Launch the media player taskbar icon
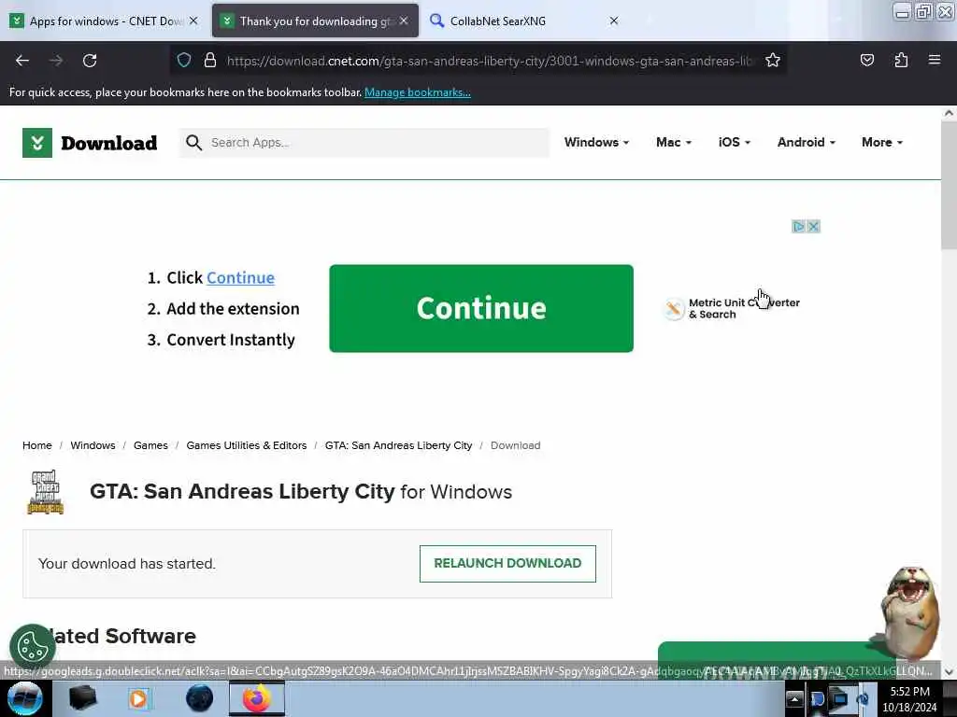 (x=139, y=698)
